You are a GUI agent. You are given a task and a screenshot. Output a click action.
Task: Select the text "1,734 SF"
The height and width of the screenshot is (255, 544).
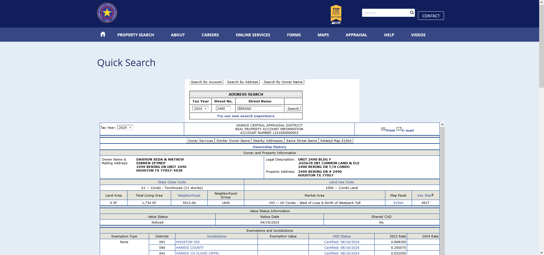[149, 203]
